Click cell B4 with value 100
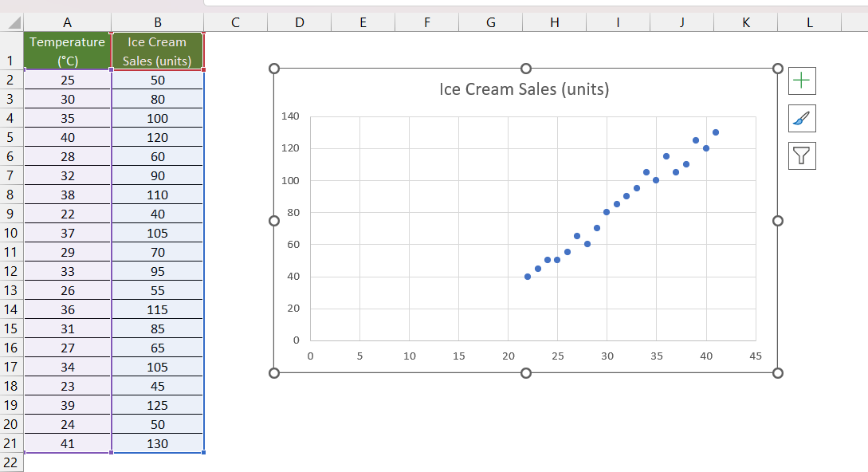Screen dimensions: 868x472 point(158,118)
